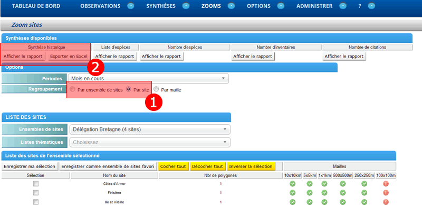Click 'Exporter en Excel' button

point(69,57)
